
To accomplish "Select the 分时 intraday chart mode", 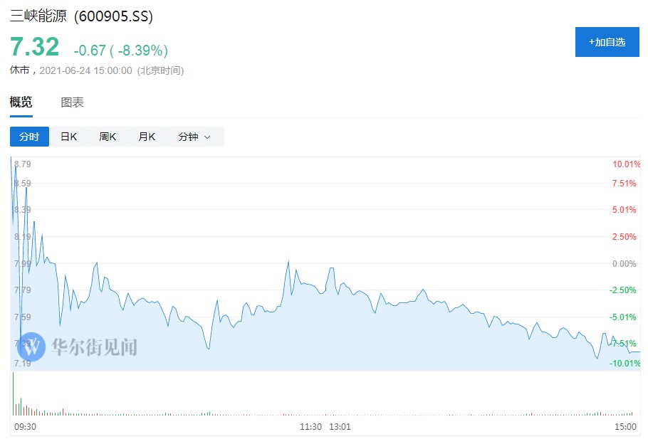I will [29, 137].
